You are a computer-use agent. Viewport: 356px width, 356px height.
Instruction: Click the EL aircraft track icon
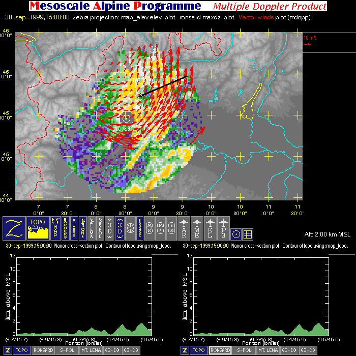tap(210, 227)
